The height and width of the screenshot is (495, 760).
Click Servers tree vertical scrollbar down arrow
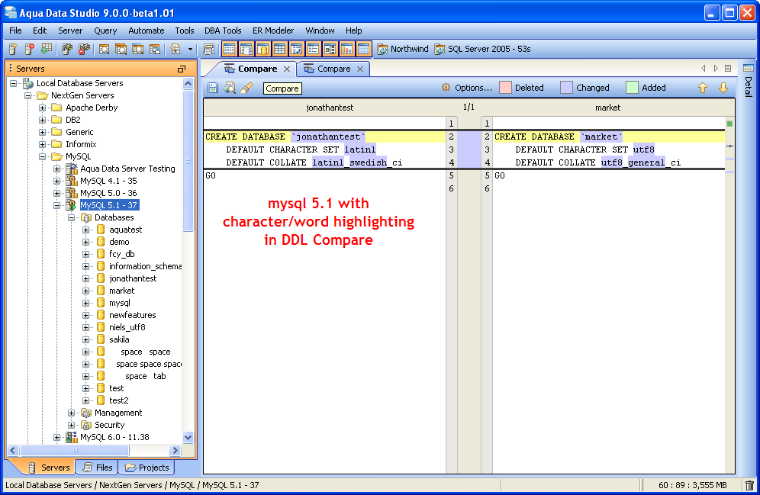188,437
